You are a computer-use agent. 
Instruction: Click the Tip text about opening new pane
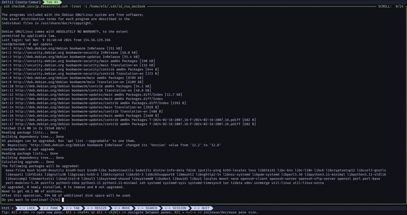tap(48, 213)
